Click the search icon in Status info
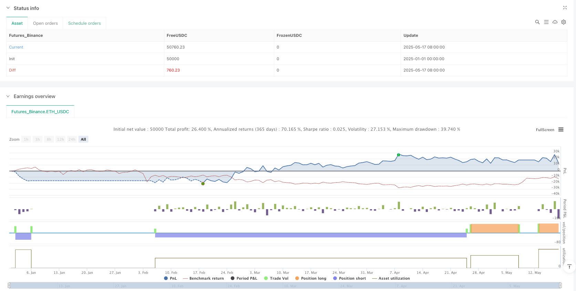Viewport: 576px width, 291px height. point(537,22)
